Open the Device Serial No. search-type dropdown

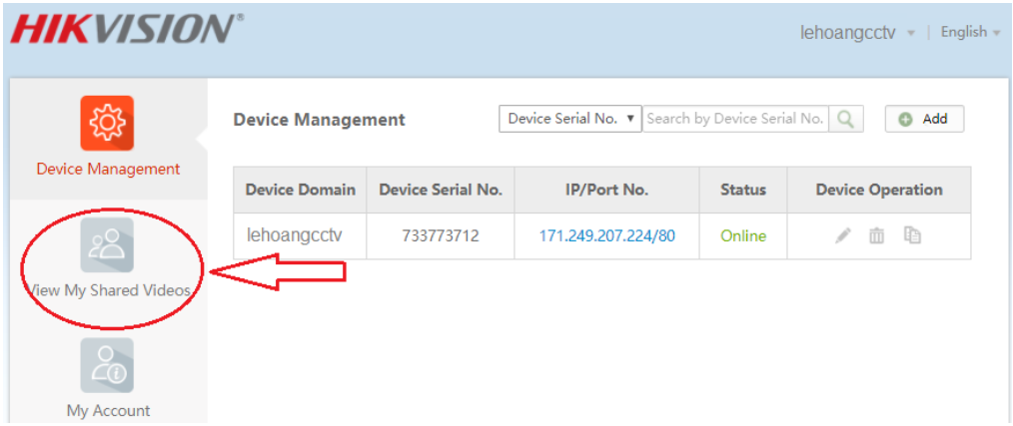(570, 119)
